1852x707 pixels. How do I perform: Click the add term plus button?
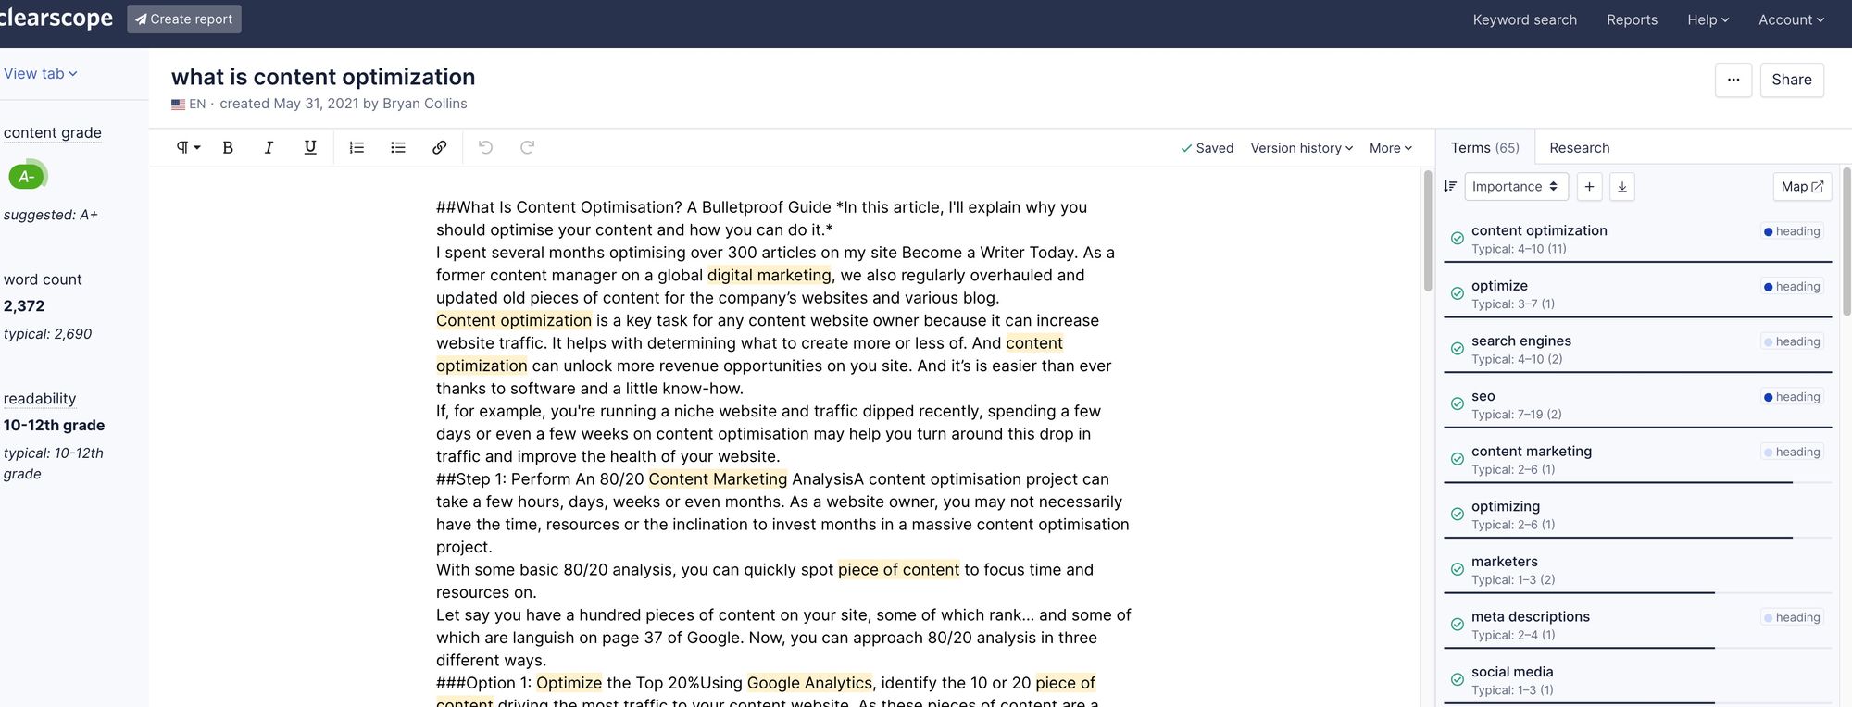tap(1589, 187)
